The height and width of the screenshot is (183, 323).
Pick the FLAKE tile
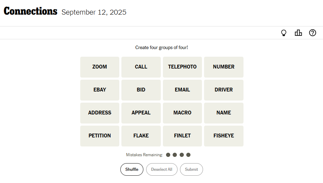(x=141, y=136)
